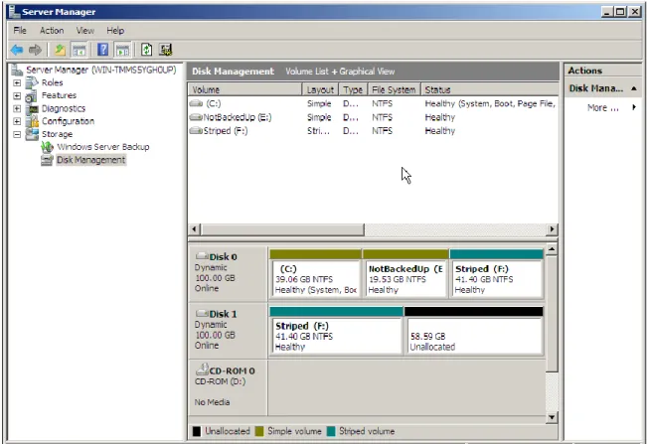
Task: Select NotBackedUp 19.53 GB partition on Disk 0
Action: 405,273
